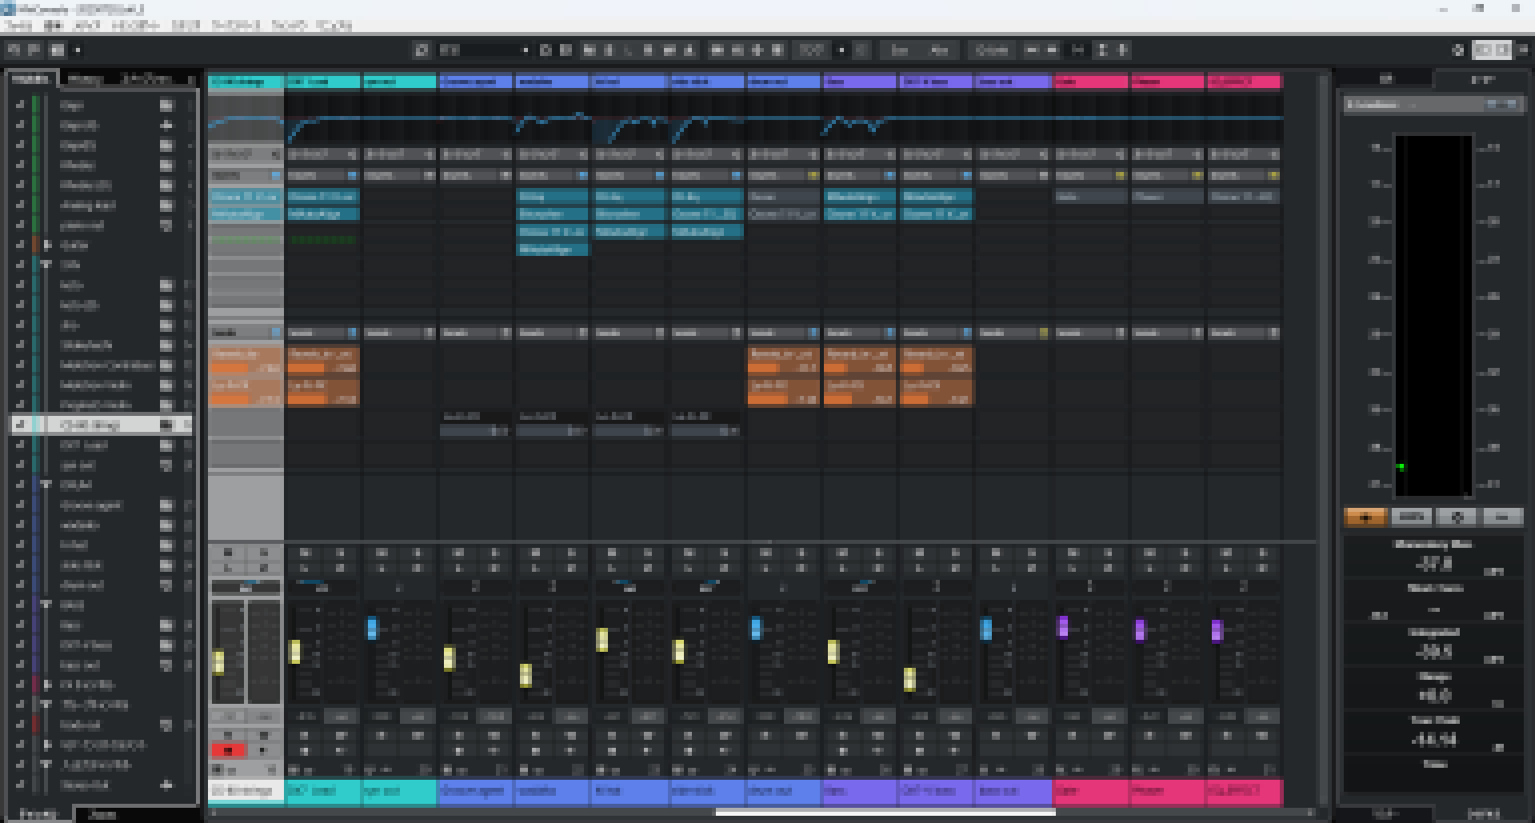Select the Zones tab at the bottom left

(102, 814)
